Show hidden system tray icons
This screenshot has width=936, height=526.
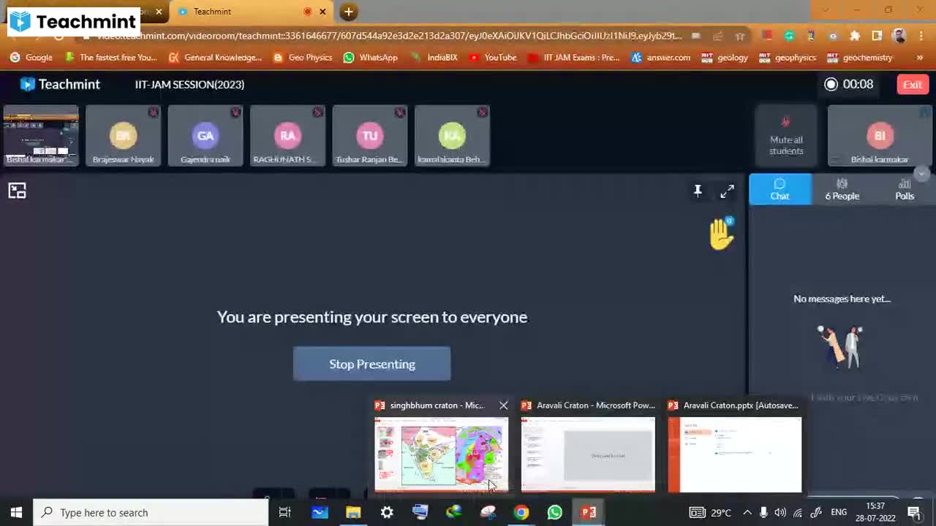(x=747, y=512)
